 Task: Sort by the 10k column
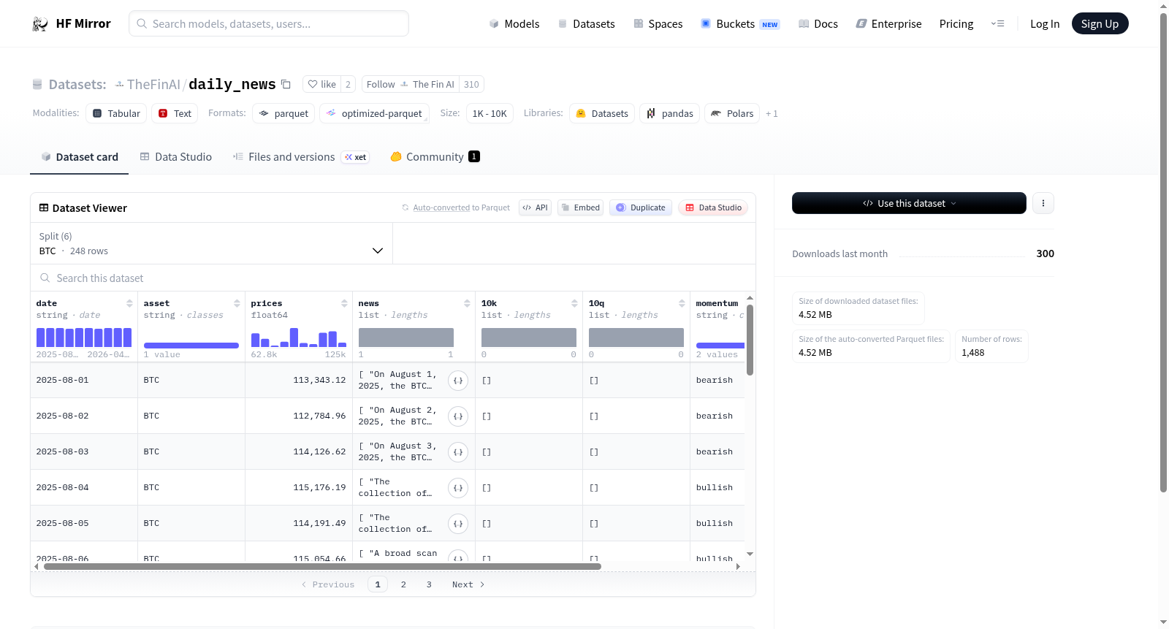(574, 303)
